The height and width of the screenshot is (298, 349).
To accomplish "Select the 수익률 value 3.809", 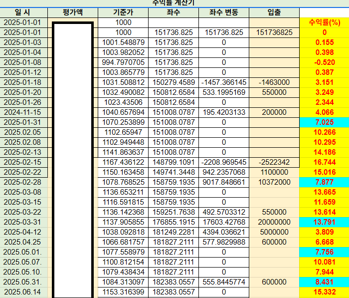I will [x=324, y=232].
